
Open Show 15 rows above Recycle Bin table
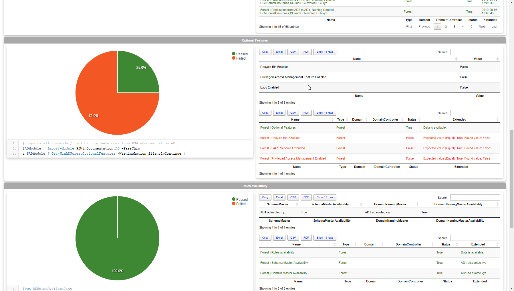[x=325, y=52]
